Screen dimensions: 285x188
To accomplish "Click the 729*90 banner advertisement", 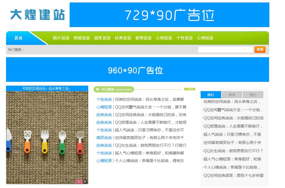I will pos(169,15).
